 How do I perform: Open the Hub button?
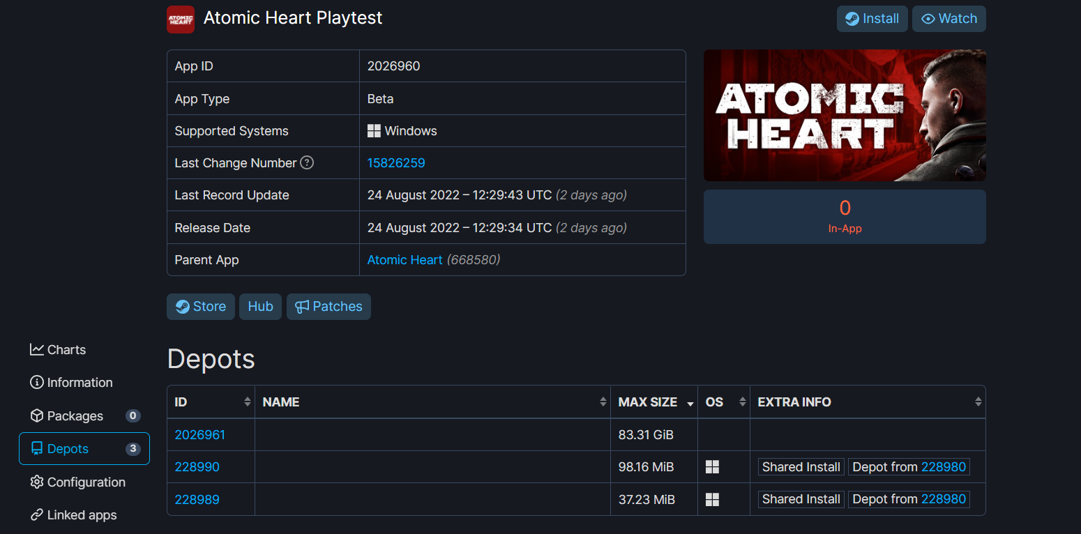pyautogui.click(x=260, y=307)
